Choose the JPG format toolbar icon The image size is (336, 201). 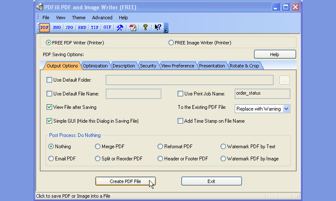(x=69, y=28)
